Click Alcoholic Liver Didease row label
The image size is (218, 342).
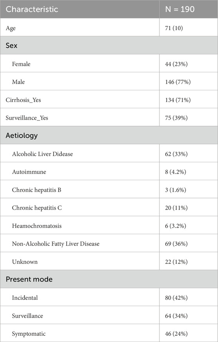coord(42,154)
